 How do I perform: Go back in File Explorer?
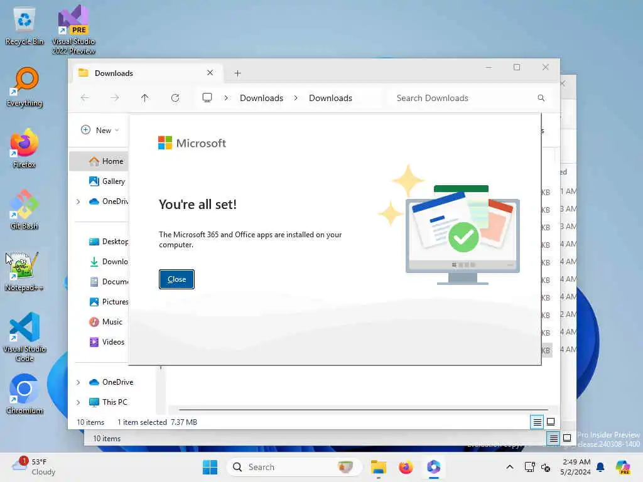(85, 98)
